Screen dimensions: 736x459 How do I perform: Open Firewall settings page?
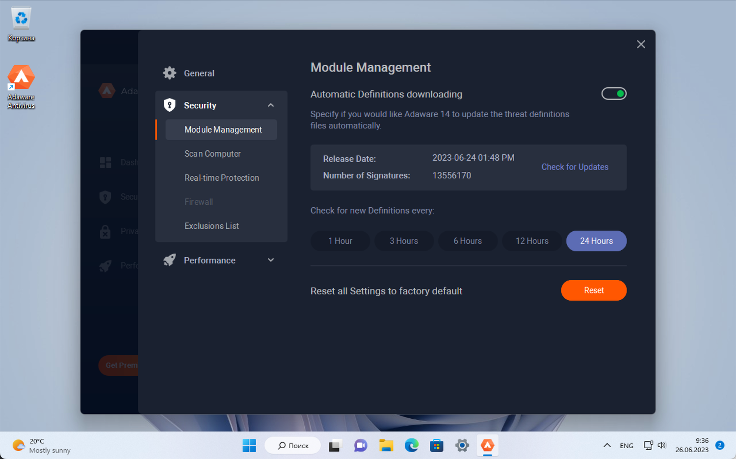[x=199, y=202]
